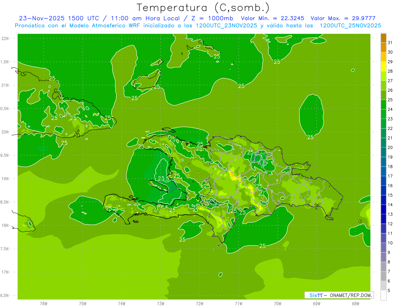This screenshot has height=308, width=399.
Task: Click the '70W' longitude axis label
Action: [278, 304]
